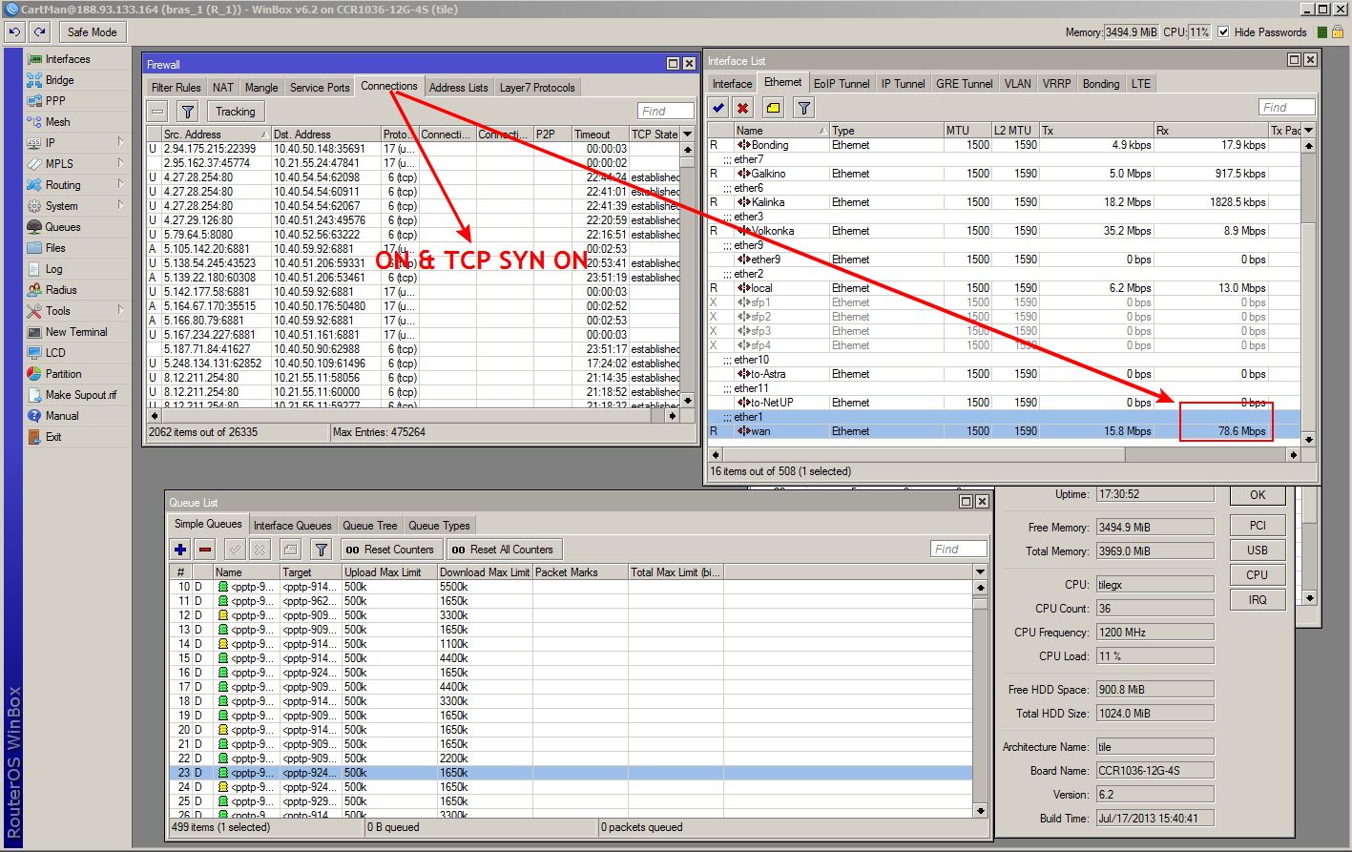This screenshot has width=1352, height=852.
Task: Open Queues from the sidebar
Action: [x=63, y=227]
